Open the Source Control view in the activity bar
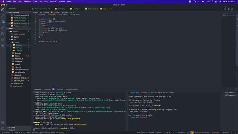This screenshot has width=238, height=134. coord(3,22)
